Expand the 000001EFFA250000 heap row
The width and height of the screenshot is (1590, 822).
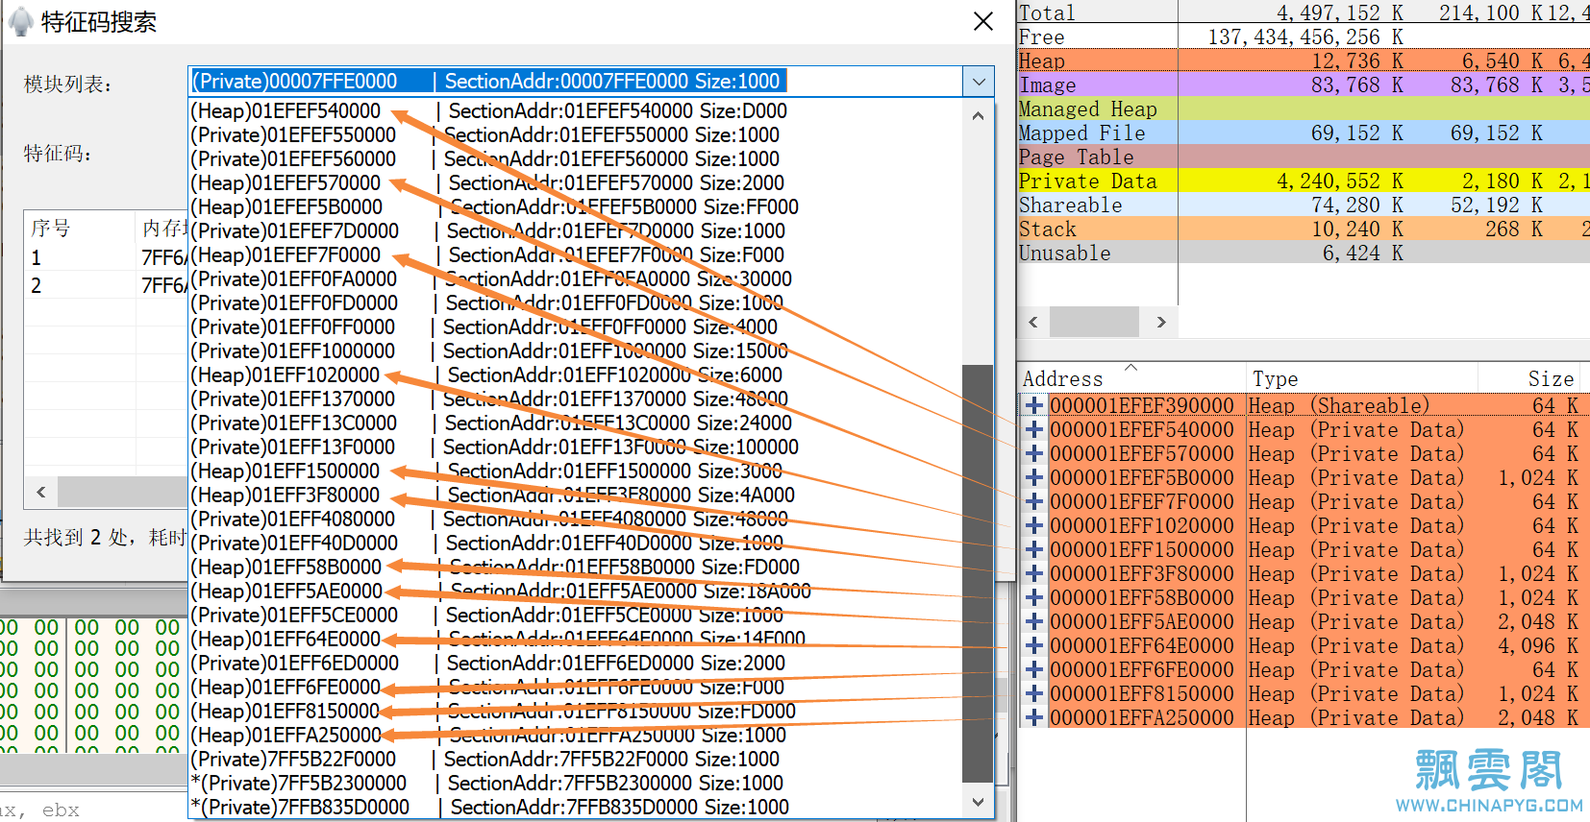(1034, 717)
